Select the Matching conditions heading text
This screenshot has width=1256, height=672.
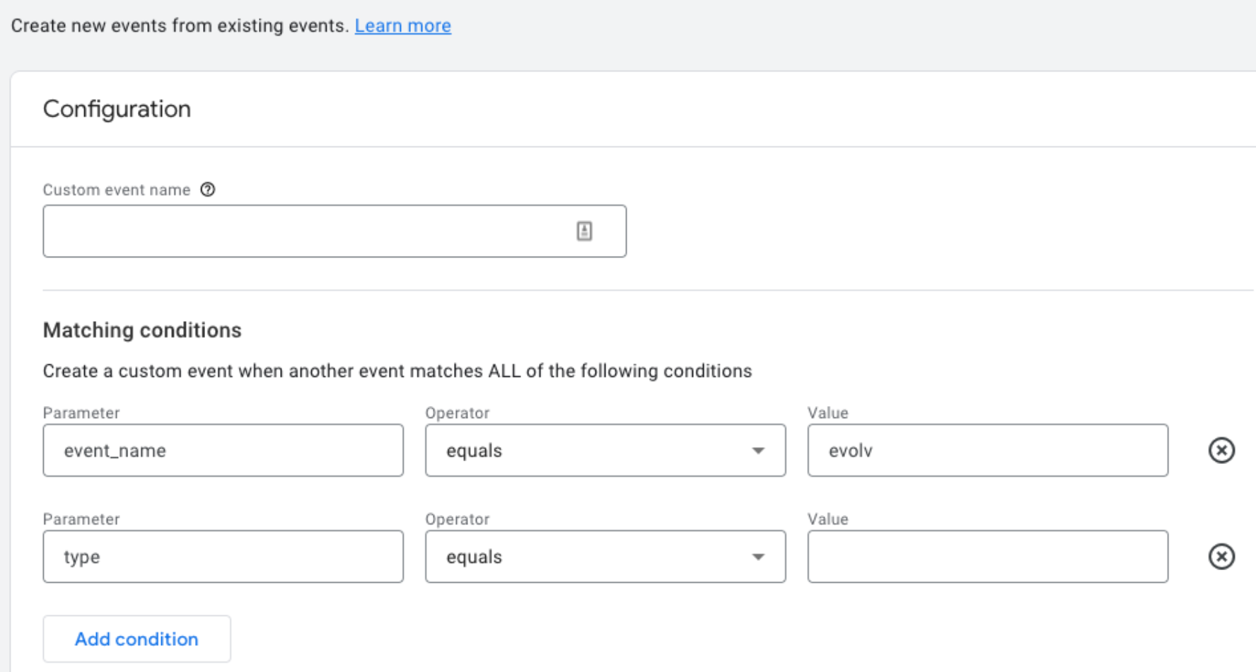[x=142, y=330]
